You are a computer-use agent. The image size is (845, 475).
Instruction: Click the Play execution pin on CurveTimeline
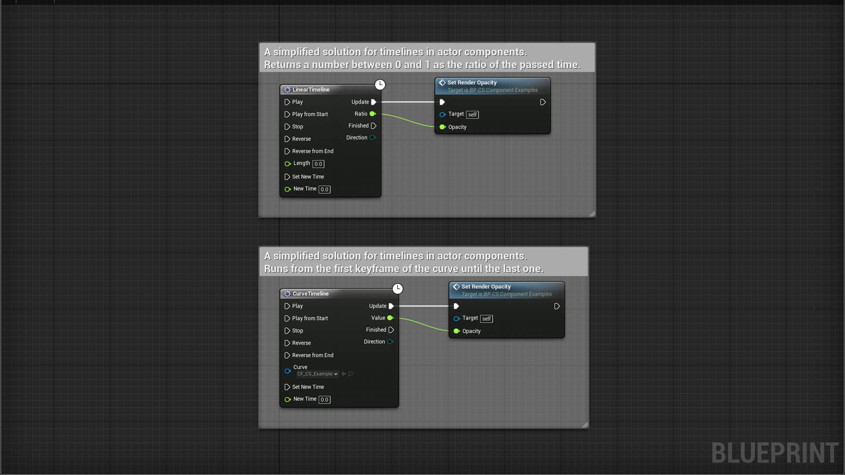(288, 306)
